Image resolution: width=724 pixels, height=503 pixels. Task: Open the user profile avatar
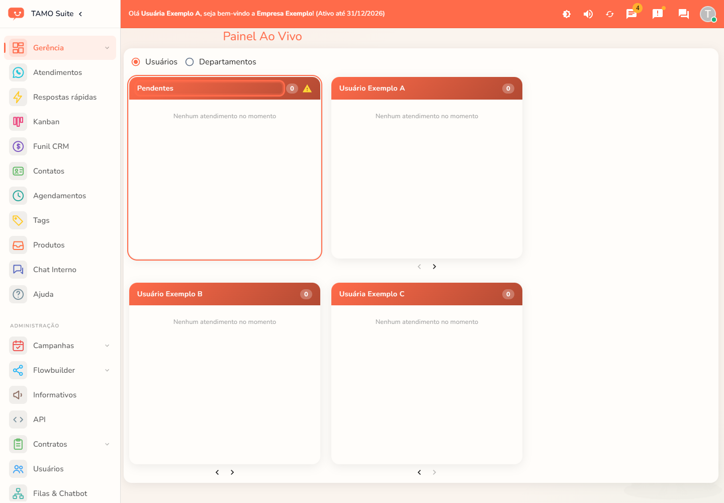click(x=708, y=14)
